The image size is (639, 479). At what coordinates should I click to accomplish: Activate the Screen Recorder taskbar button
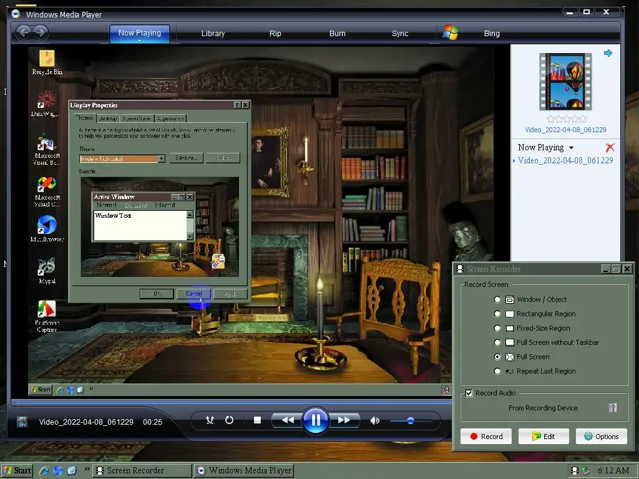click(142, 470)
